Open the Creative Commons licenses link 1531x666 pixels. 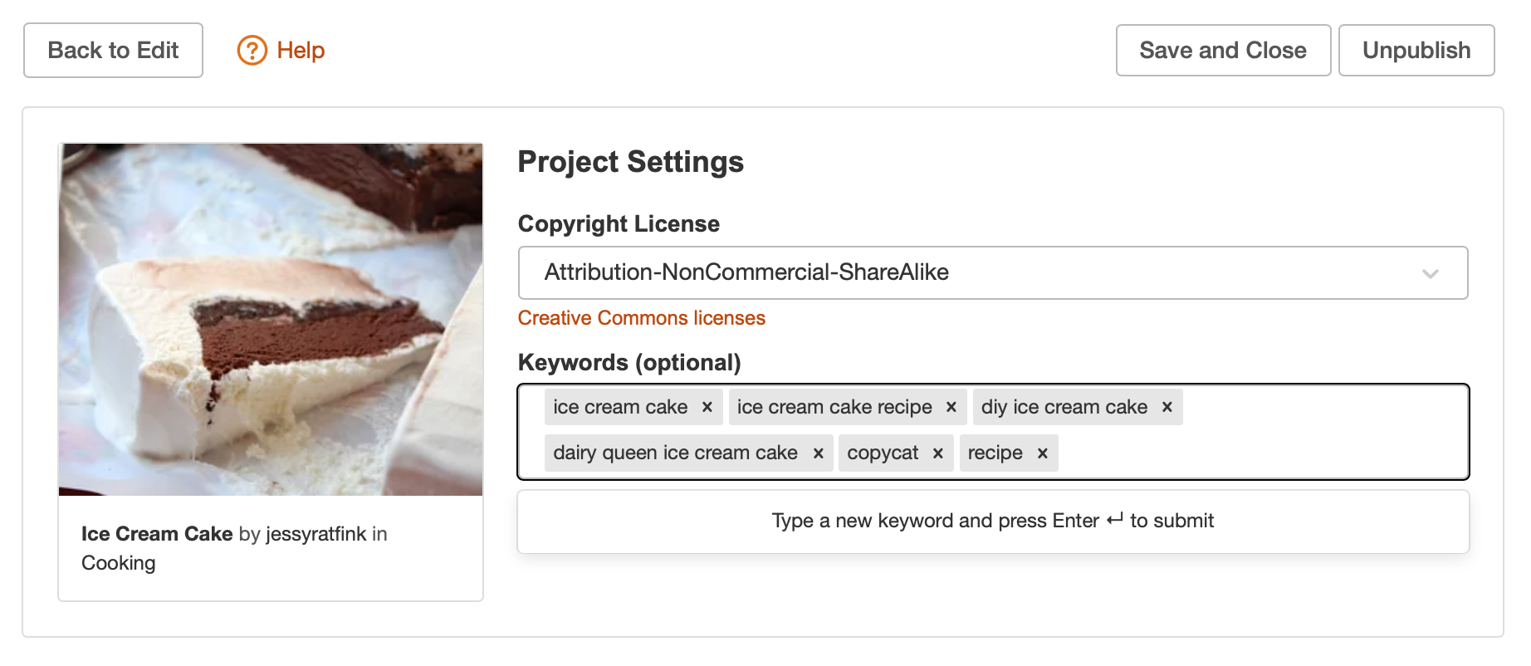[x=641, y=318]
